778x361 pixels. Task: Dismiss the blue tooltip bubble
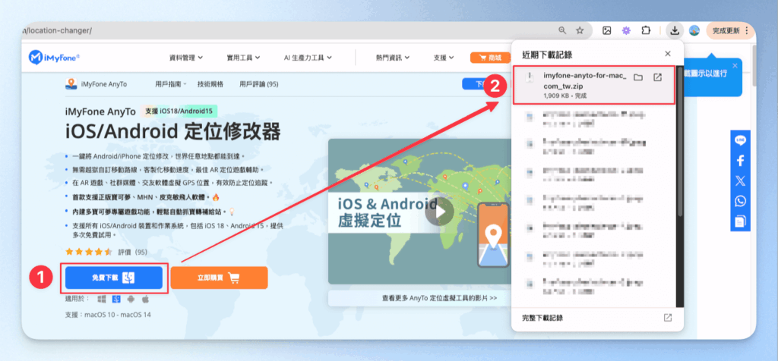pos(735,65)
